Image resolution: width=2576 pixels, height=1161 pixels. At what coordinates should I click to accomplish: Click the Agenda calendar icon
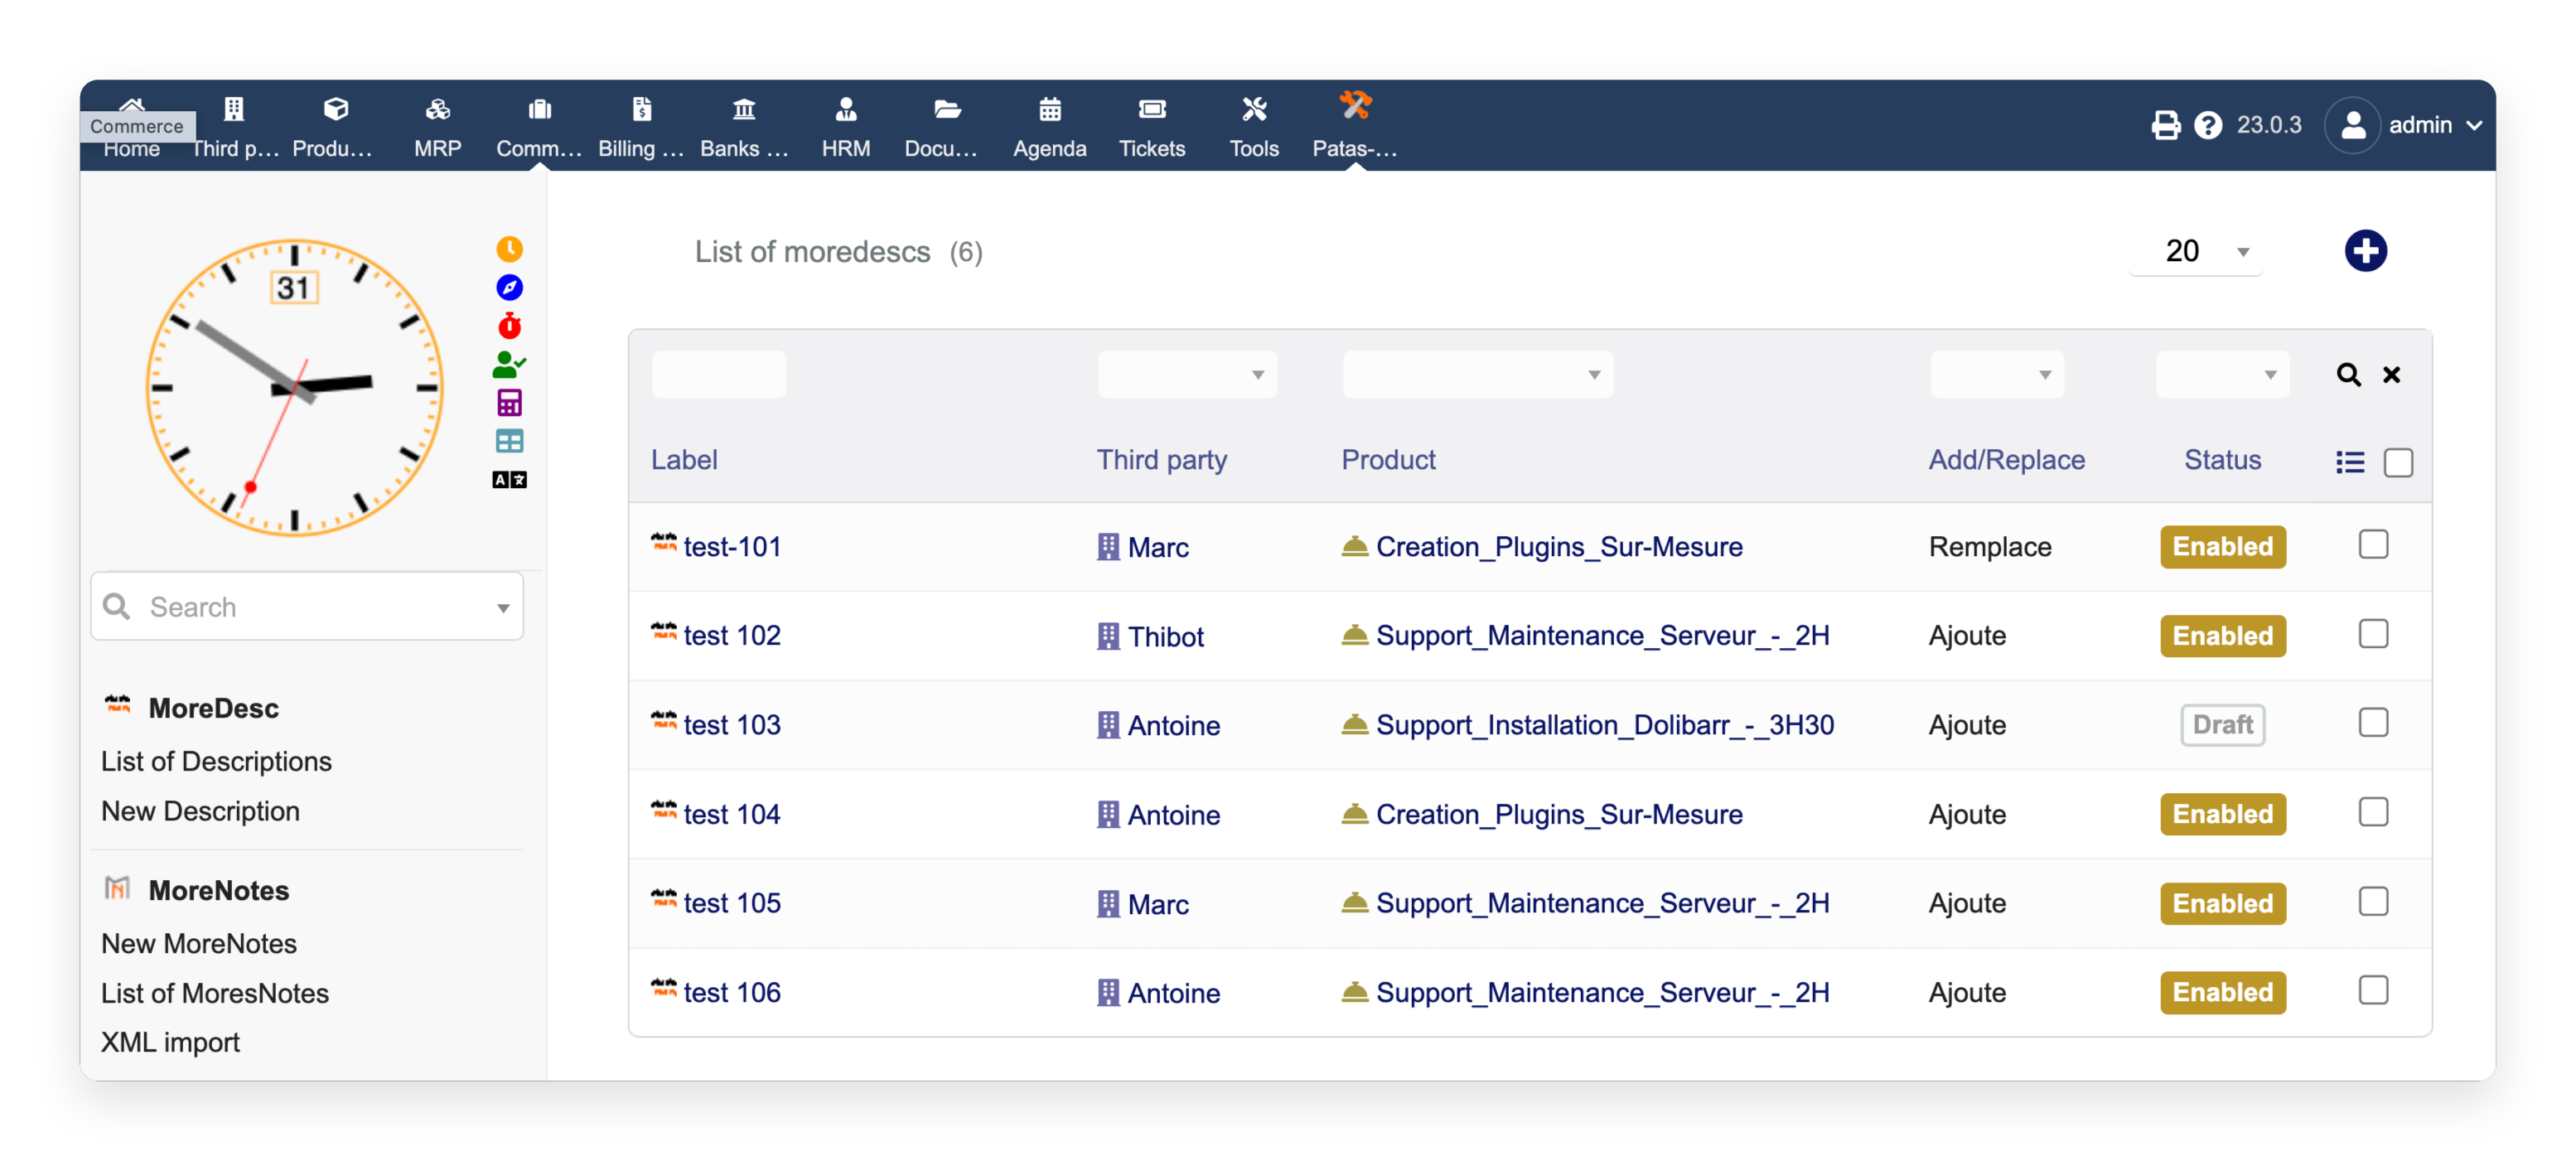[x=1049, y=109]
